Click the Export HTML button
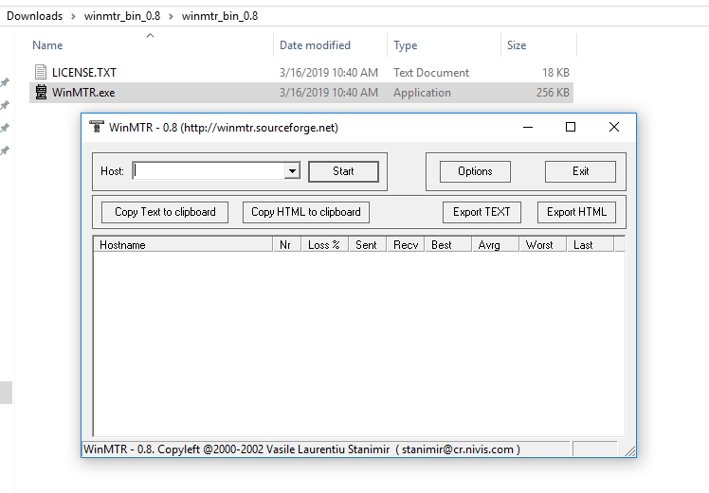 click(x=576, y=212)
